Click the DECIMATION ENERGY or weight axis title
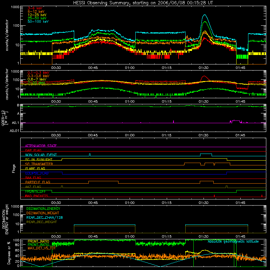This screenshot has width=270, height=270. coord(5,219)
